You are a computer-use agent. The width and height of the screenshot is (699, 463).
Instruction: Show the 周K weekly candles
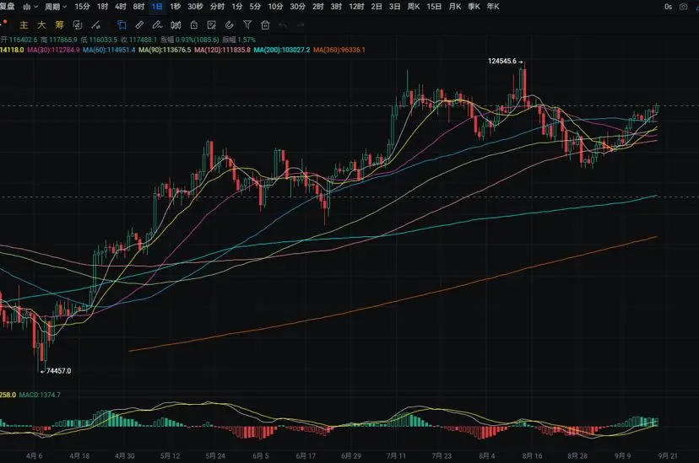[x=414, y=7]
